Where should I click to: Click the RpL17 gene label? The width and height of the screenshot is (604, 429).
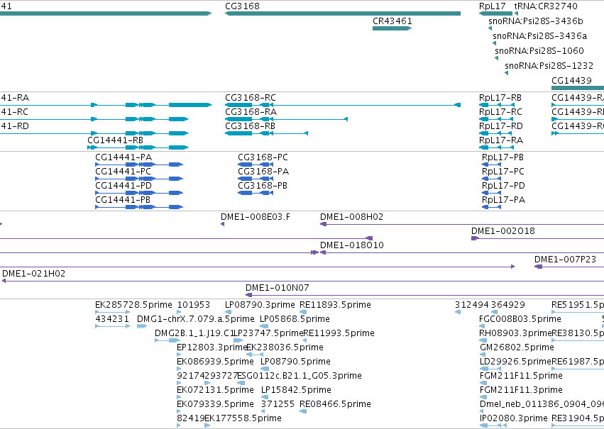[x=493, y=6]
